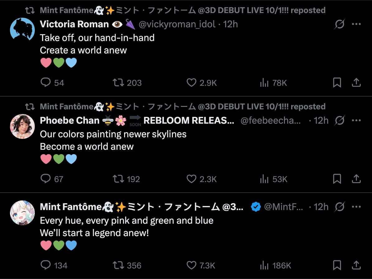Image resolution: width=372 pixels, height=279 pixels.
Task: Open more options on Phoebe Chan's post
Action: coord(356,121)
